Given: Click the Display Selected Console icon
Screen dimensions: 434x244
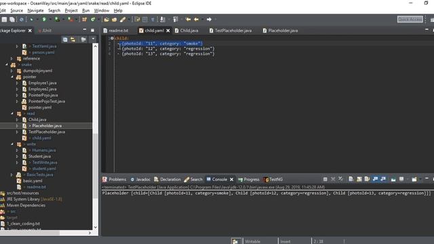Looking at the screenshot, I should coord(401,179).
